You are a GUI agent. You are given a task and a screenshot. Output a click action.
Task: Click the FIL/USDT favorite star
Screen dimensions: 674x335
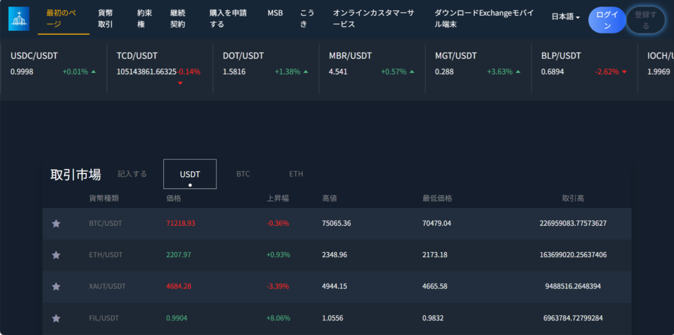coord(56,318)
